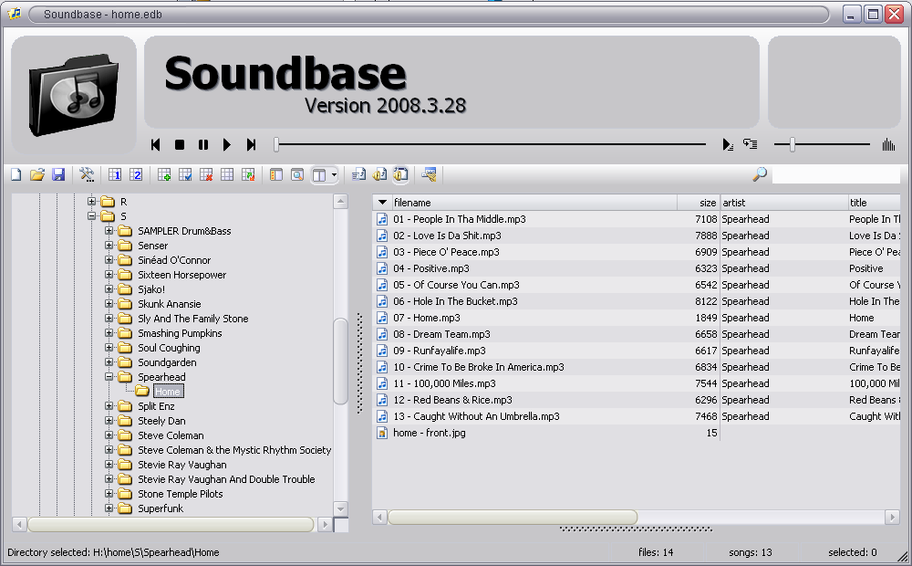Click the blue window with tag toolbar icon
912x566 pixels.
430,174
